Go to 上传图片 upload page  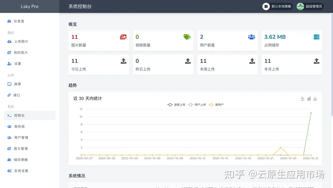30,42
